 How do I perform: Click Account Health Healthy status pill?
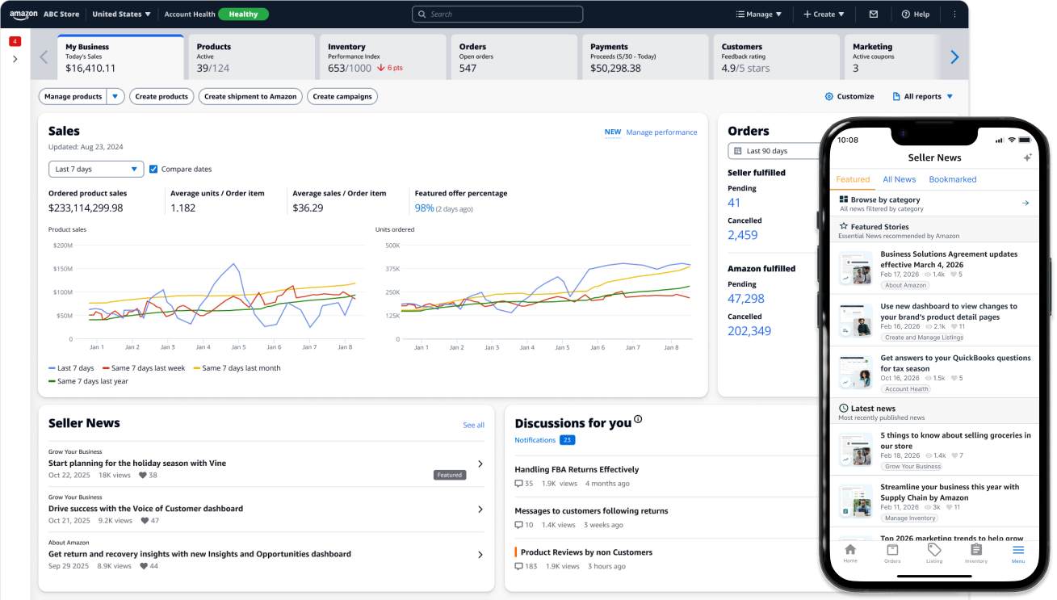coord(243,15)
